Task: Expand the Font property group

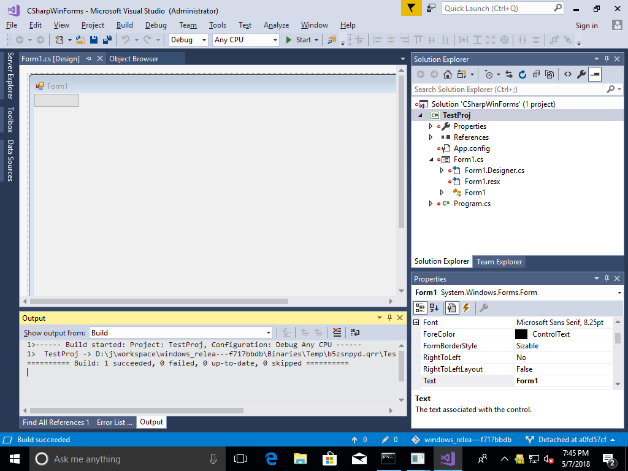Action: click(416, 323)
